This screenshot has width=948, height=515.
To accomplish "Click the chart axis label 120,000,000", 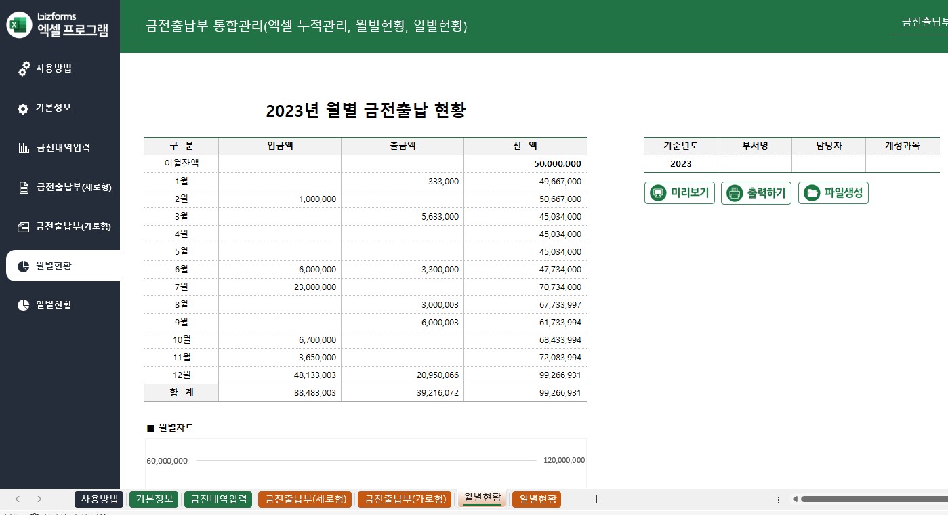I will point(564,460).
